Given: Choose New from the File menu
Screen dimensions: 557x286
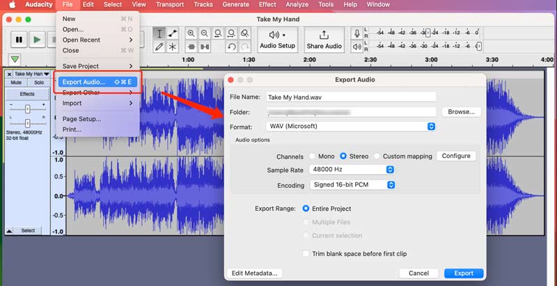Looking at the screenshot, I should [x=97, y=19].
